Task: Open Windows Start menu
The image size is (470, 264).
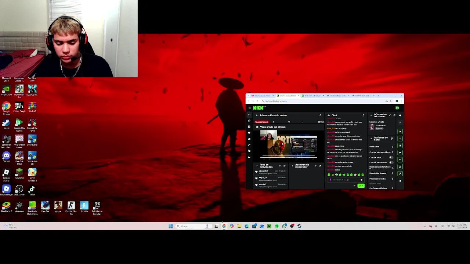Action: tap(170, 226)
